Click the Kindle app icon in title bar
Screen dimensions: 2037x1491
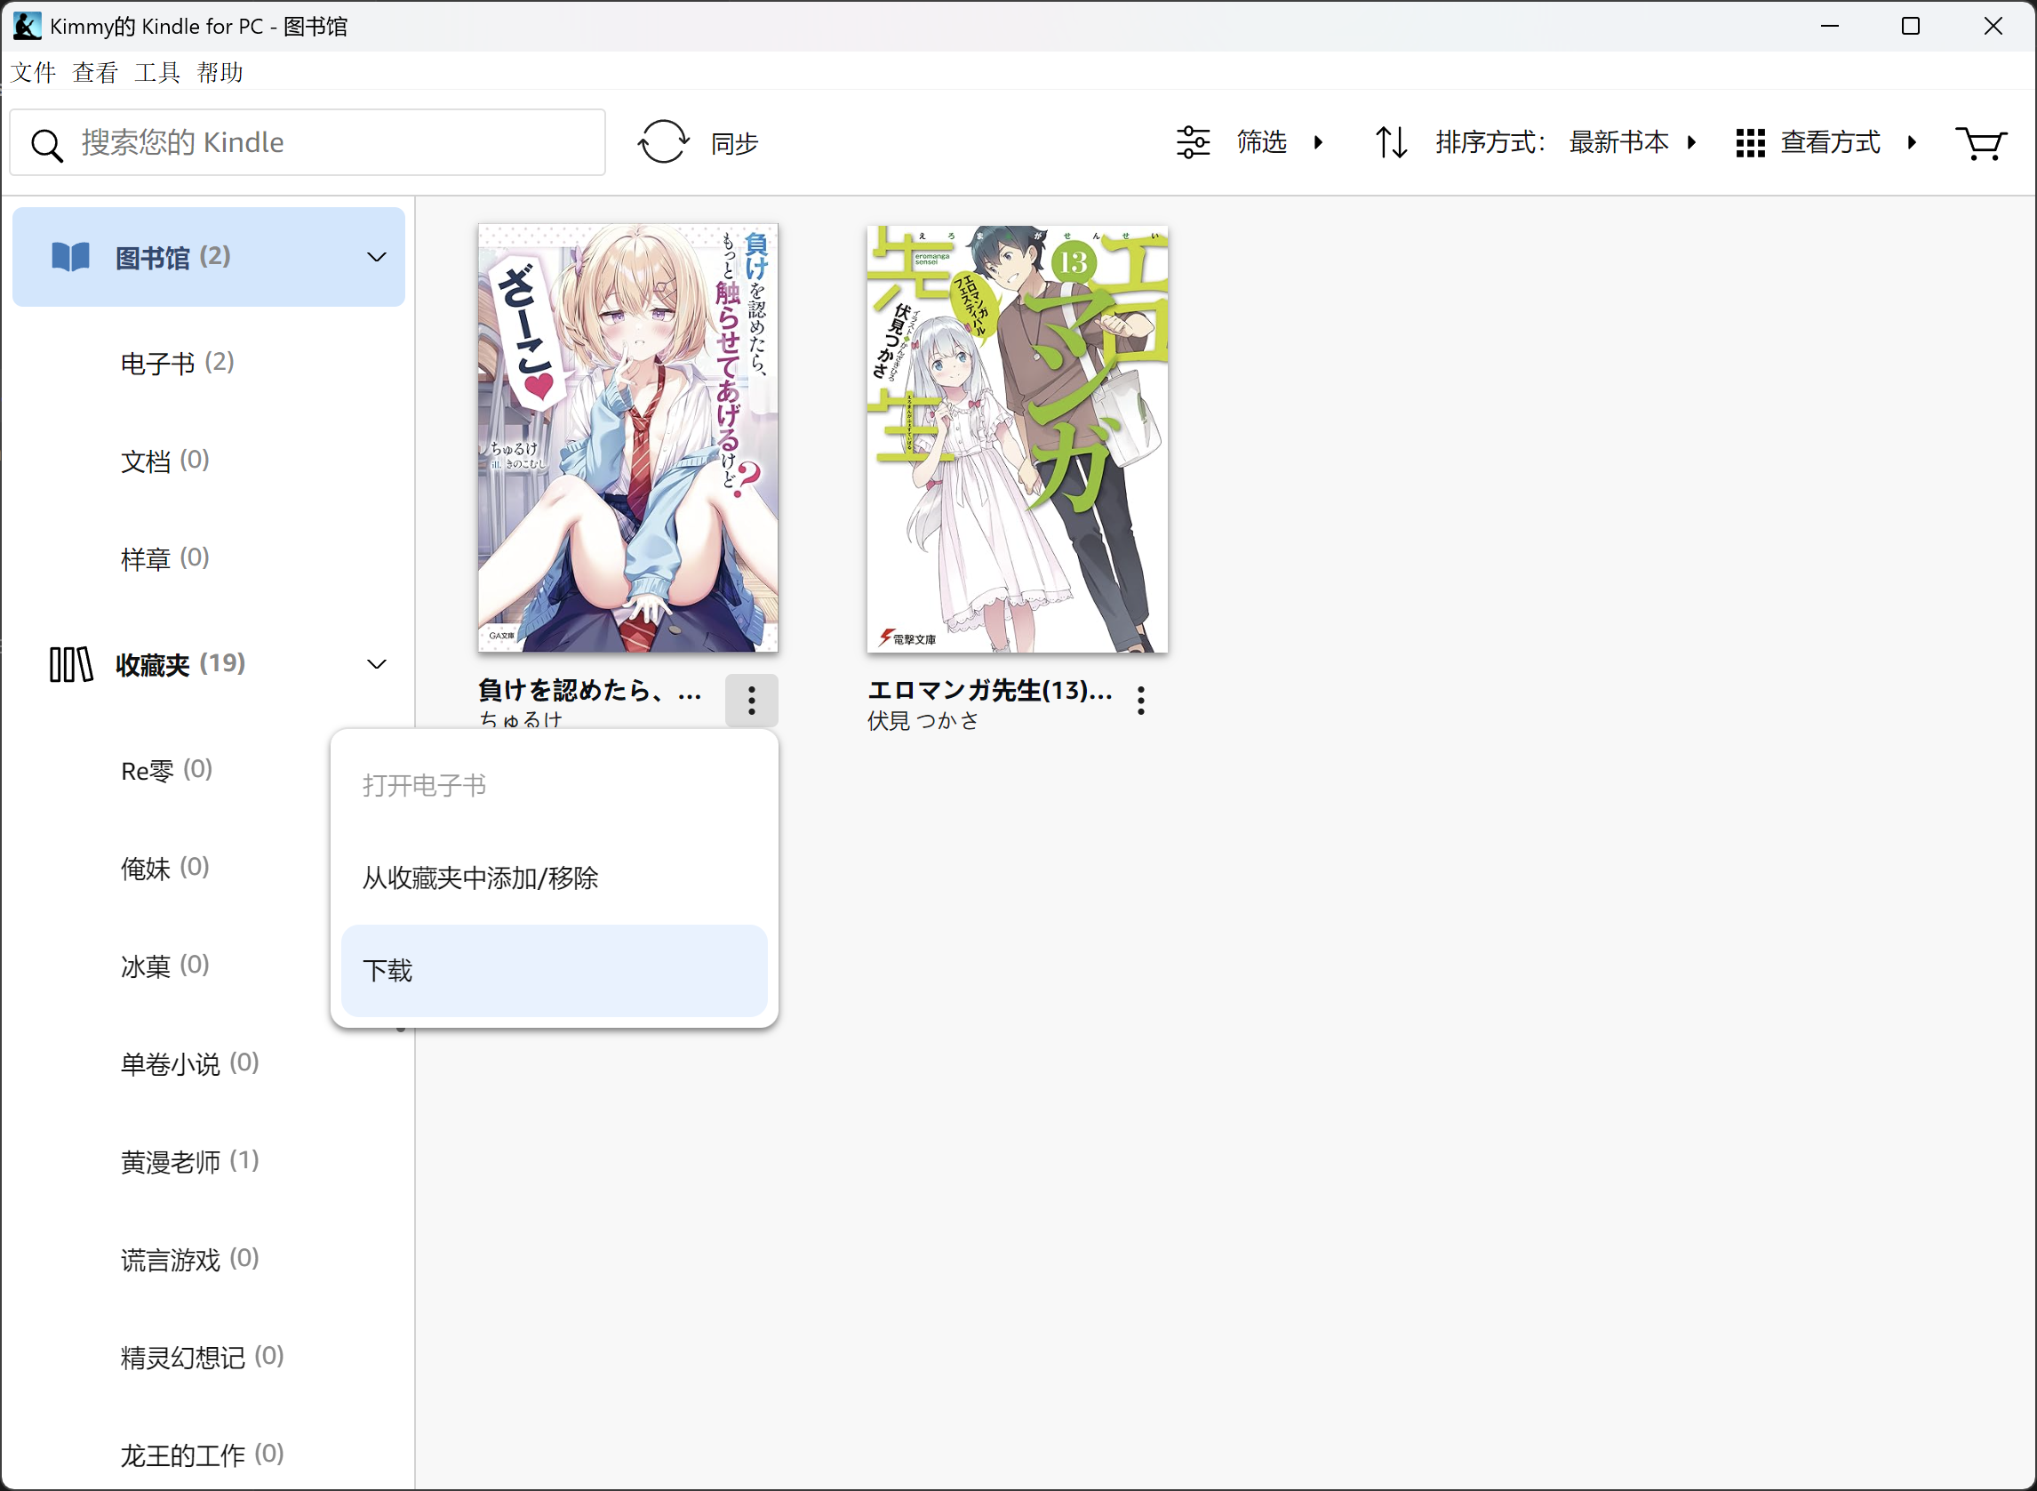point(27,25)
